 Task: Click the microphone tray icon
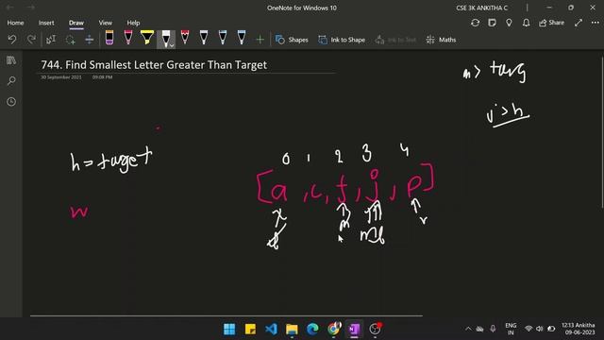click(x=493, y=329)
